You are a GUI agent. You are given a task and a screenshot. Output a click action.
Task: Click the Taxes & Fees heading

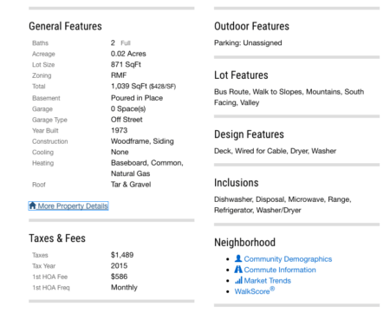coord(57,238)
